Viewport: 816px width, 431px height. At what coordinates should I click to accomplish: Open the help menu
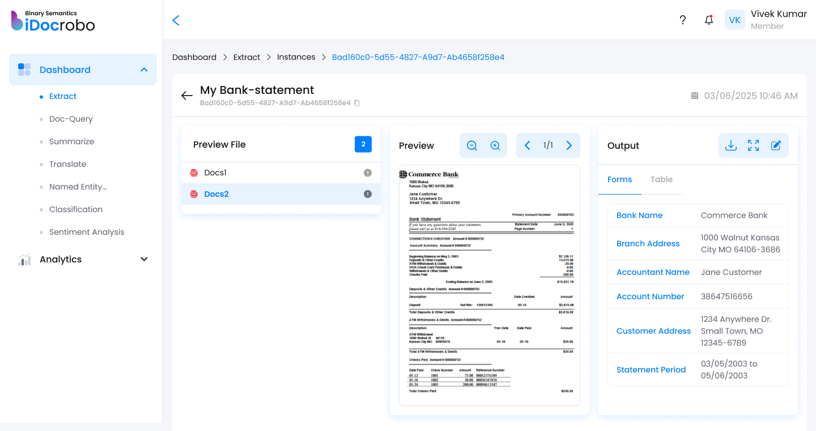click(683, 20)
